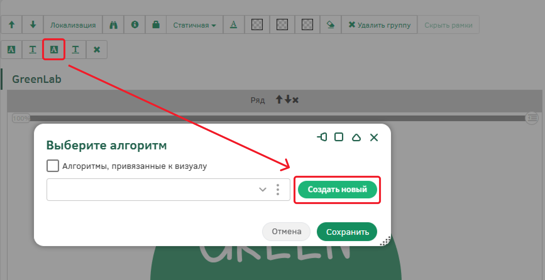Click the paint bucket fill icon
The height and width of the screenshot is (280, 545).
pos(330,24)
